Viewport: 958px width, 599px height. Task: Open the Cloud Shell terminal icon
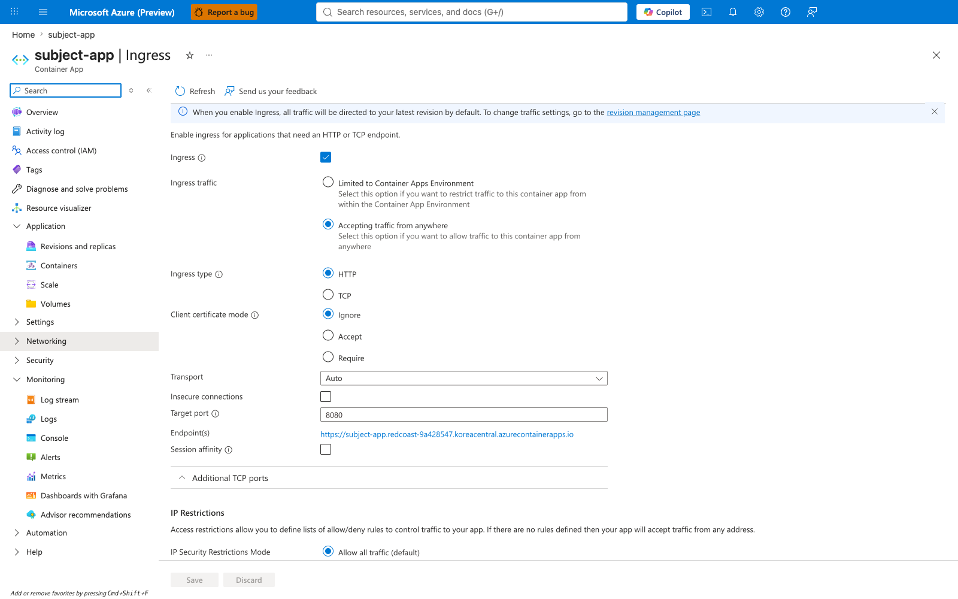[x=707, y=12]
